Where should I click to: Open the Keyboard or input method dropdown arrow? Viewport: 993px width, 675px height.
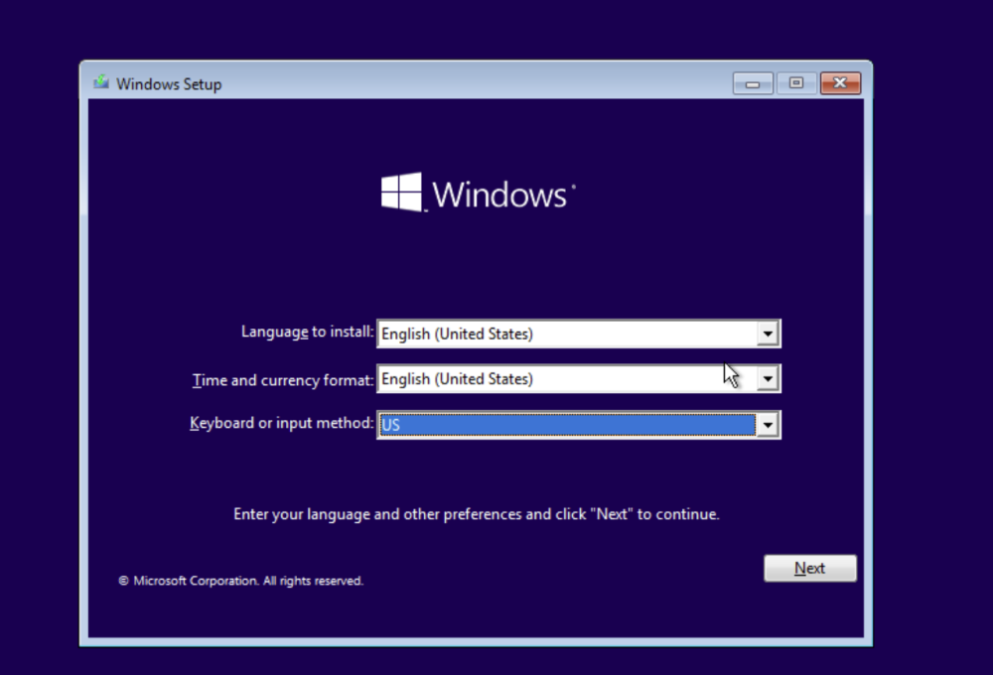click(767, 425)
